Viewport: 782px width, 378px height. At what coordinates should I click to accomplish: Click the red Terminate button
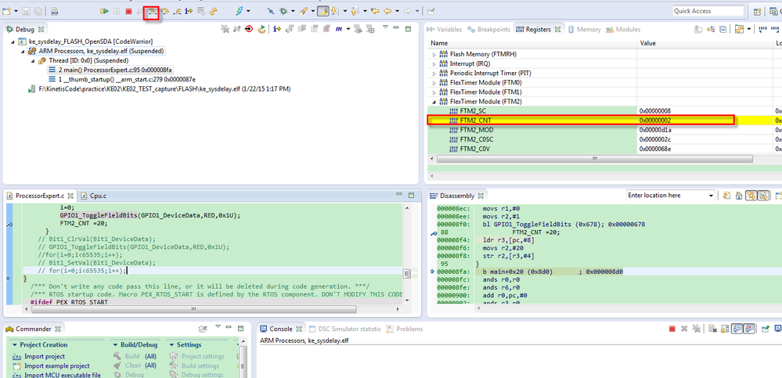(128, 11)
